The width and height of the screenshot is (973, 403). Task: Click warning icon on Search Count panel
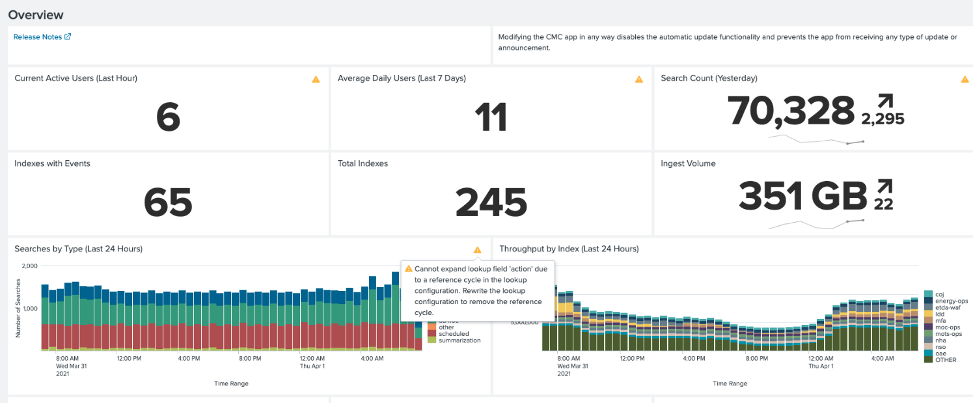coord(965,79)
